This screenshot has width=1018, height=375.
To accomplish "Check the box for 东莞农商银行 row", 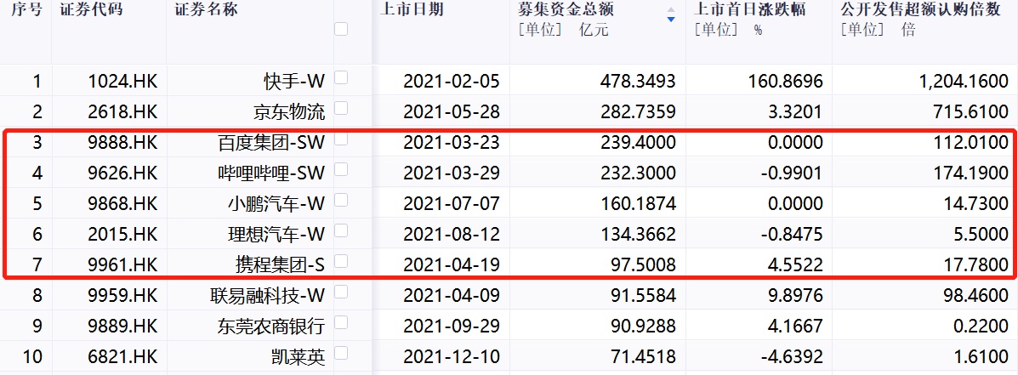I will [341, 321].
